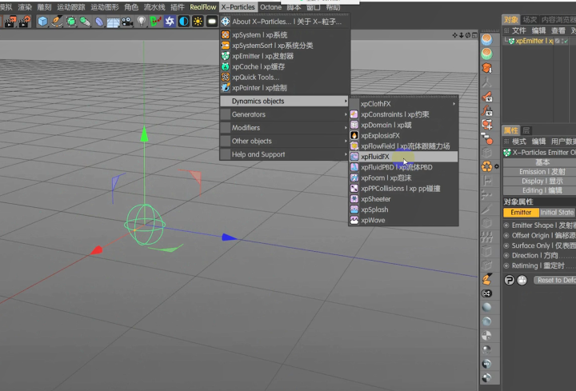
Task: Open the Display section button
Action: click(540, 181)
